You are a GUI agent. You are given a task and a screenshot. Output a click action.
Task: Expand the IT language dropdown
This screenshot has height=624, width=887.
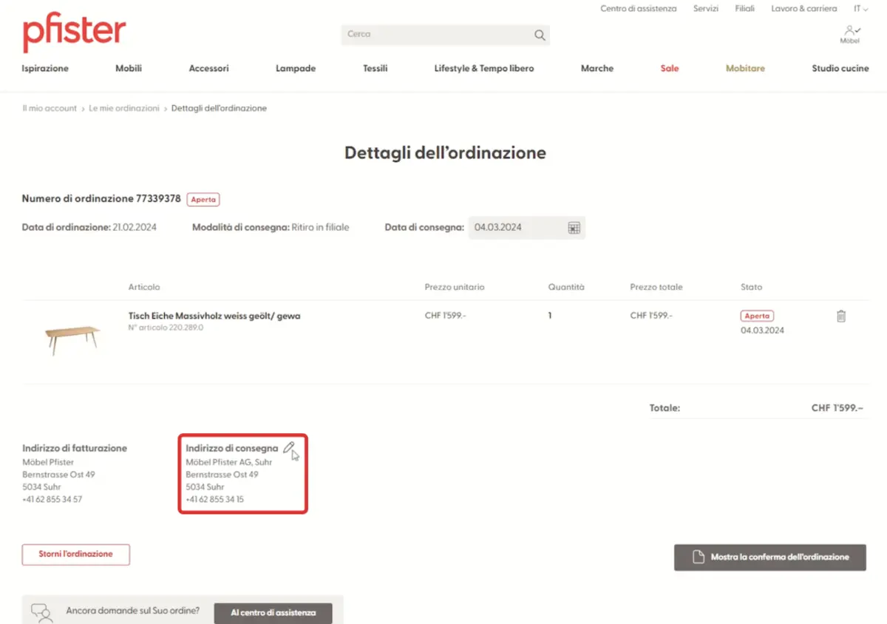pyautogui.click(x=861, y=9)
